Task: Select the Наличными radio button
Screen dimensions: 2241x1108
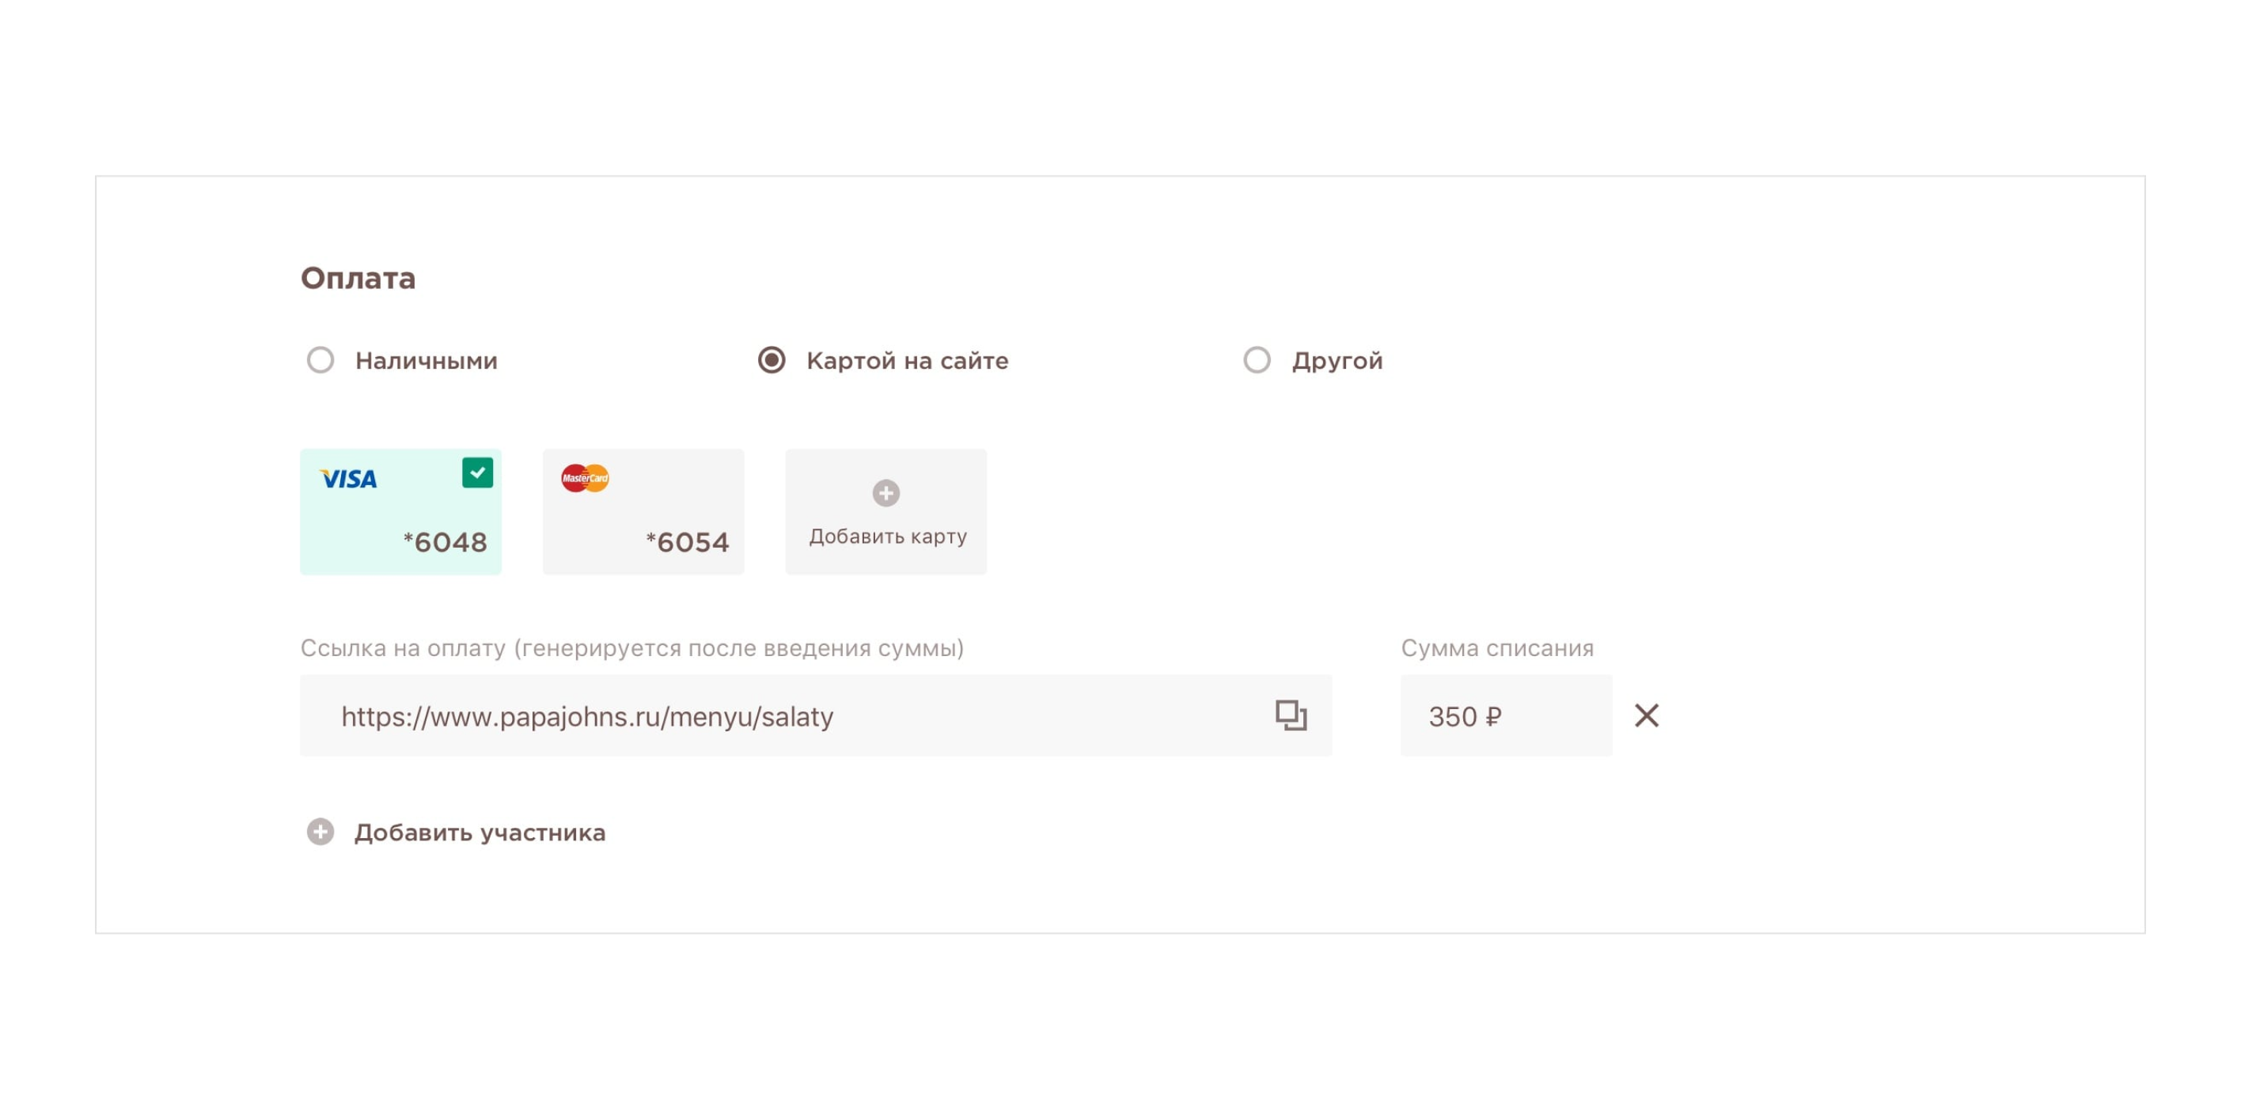Action: point(320,359)
